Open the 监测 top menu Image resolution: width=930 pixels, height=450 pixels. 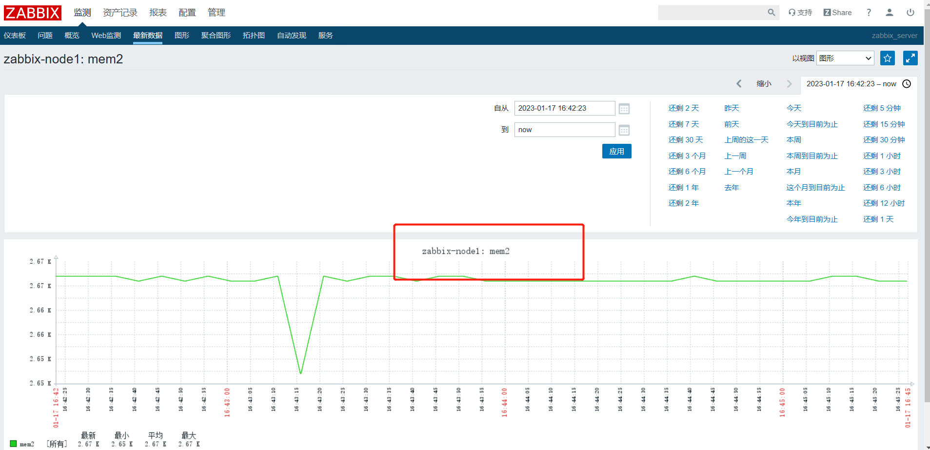(x=82, y=13)
